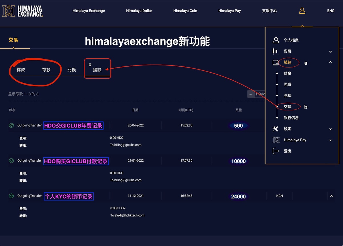The height and width of the screenshot is (246, 343).
Task: Open Himalaya Pay entry in account menu
Action: click(295, 140)
